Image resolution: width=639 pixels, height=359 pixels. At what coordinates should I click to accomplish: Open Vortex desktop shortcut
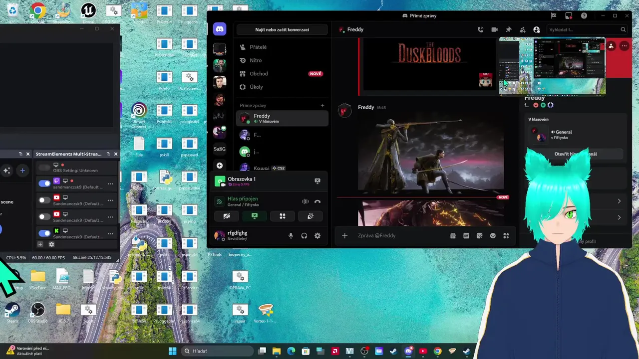[266, 313]
